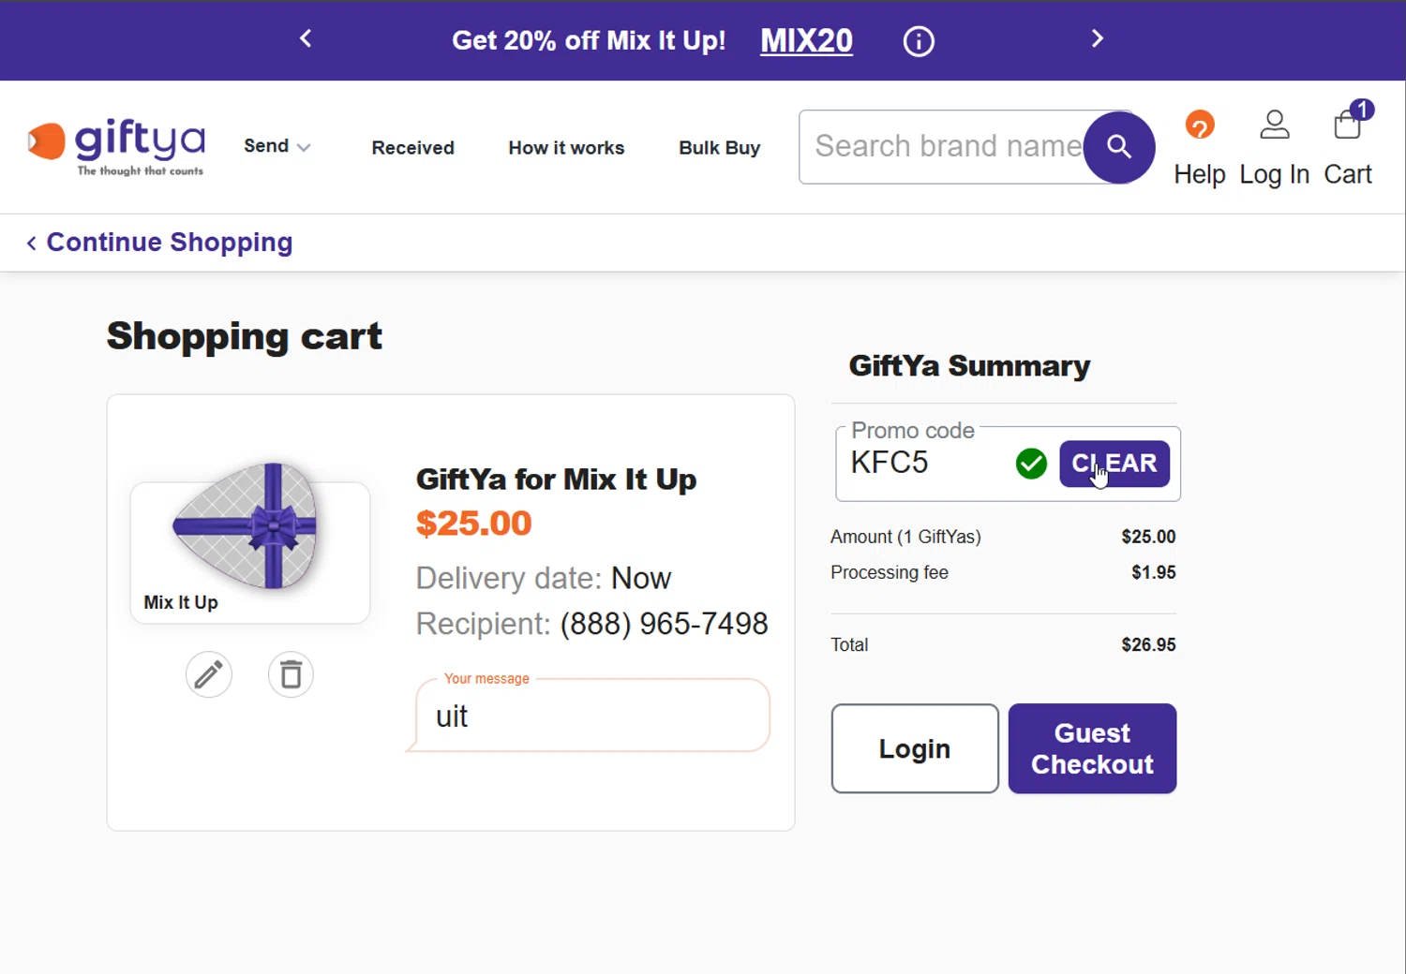This screenshot has width=1406, height=974.
Task: Clear the applied promo code
Action: 1114,464
